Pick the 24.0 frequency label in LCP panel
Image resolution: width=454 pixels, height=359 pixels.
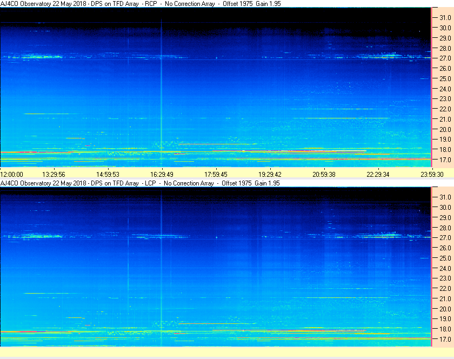pyautogui.click(x=445, y=268)
